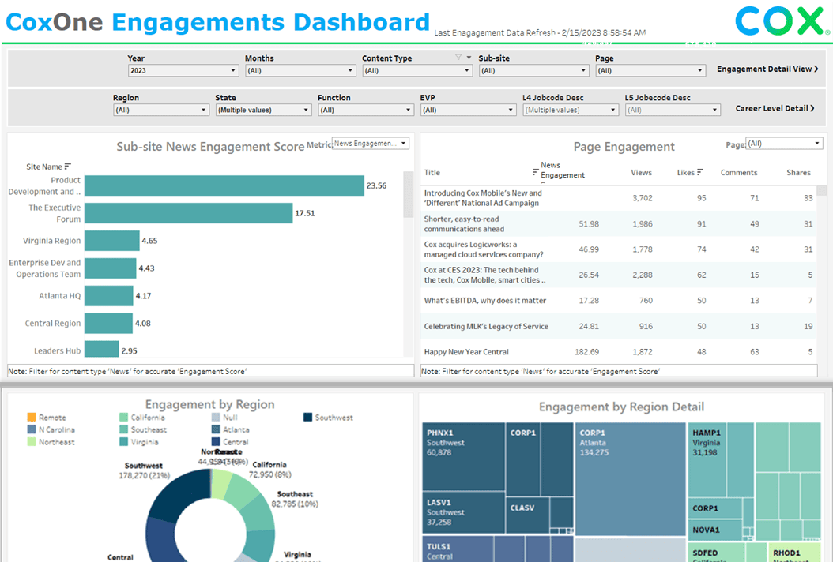
Task: Click the LASV1 Southwest treemap tile
Action: point(464,512)
